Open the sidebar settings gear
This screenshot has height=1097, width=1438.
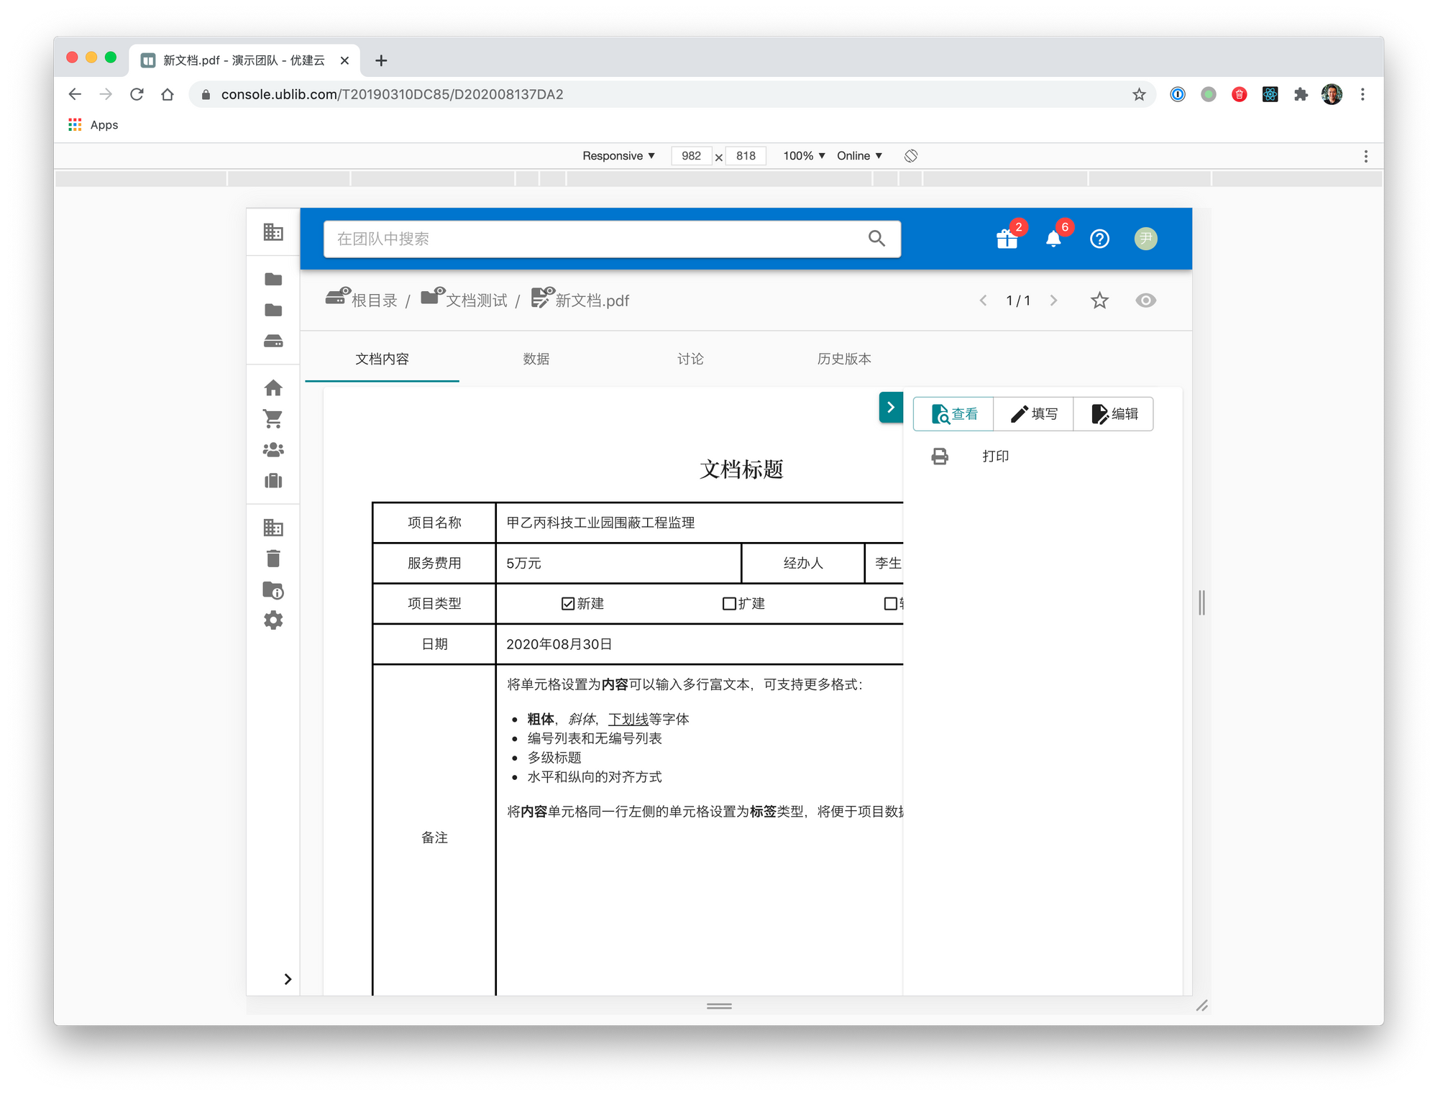point(273,620)
